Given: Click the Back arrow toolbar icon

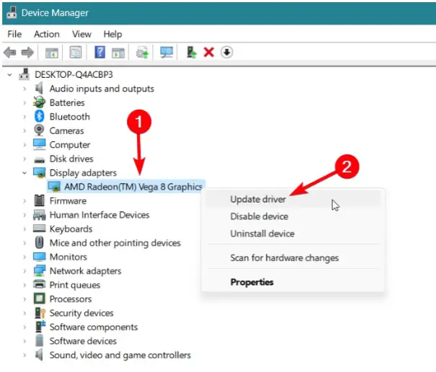Looking at the screenshot, I should 10,53.
